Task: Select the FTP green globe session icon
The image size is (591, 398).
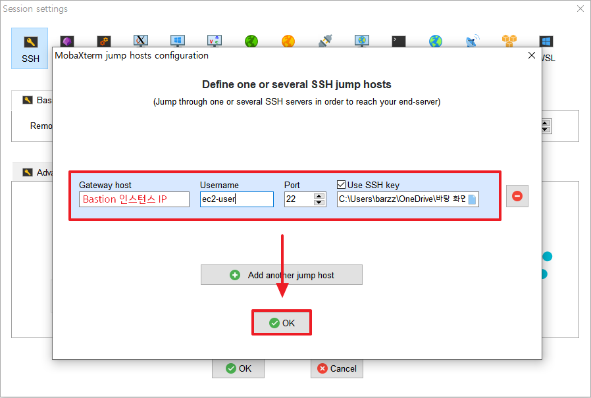Action: 251,41
